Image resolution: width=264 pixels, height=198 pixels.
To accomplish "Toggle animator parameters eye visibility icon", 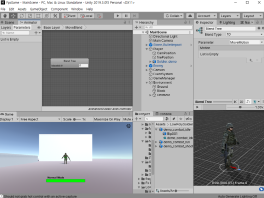I will (x=38, y=28).
